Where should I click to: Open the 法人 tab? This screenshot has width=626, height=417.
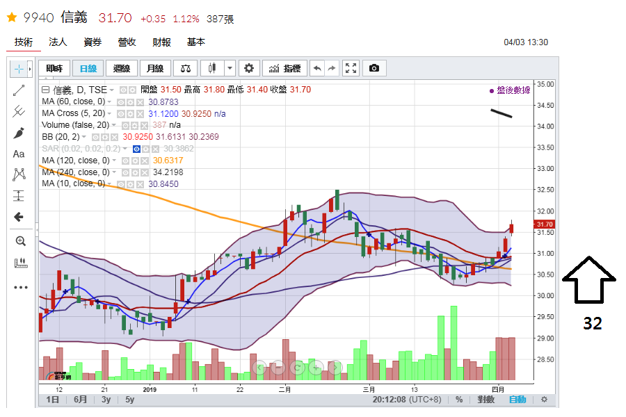coord(58,42)
